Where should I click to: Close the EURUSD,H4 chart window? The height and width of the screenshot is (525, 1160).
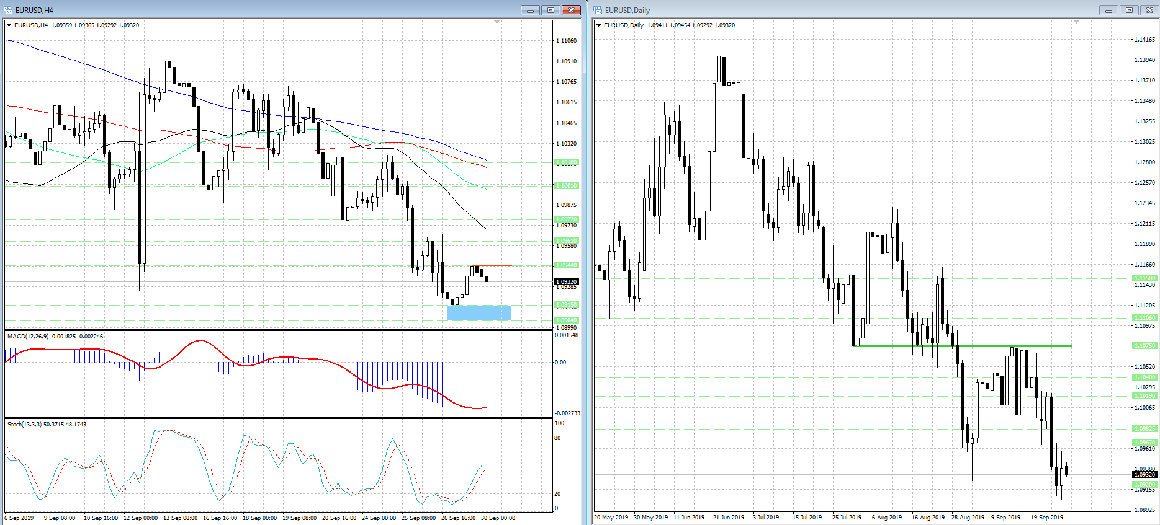click(x=571, y=10)
